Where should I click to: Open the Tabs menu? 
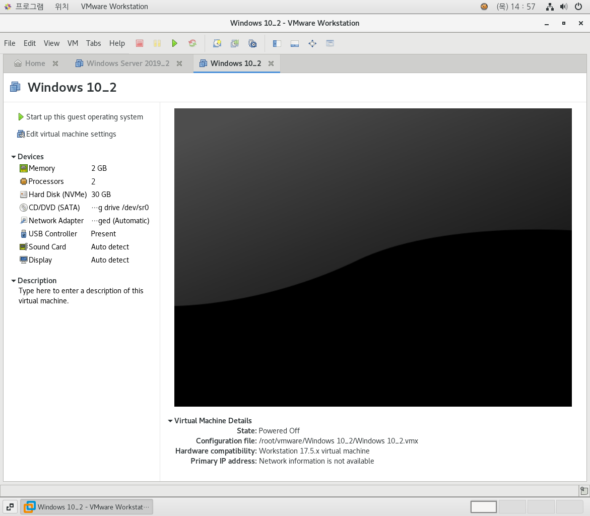[93, 43]
